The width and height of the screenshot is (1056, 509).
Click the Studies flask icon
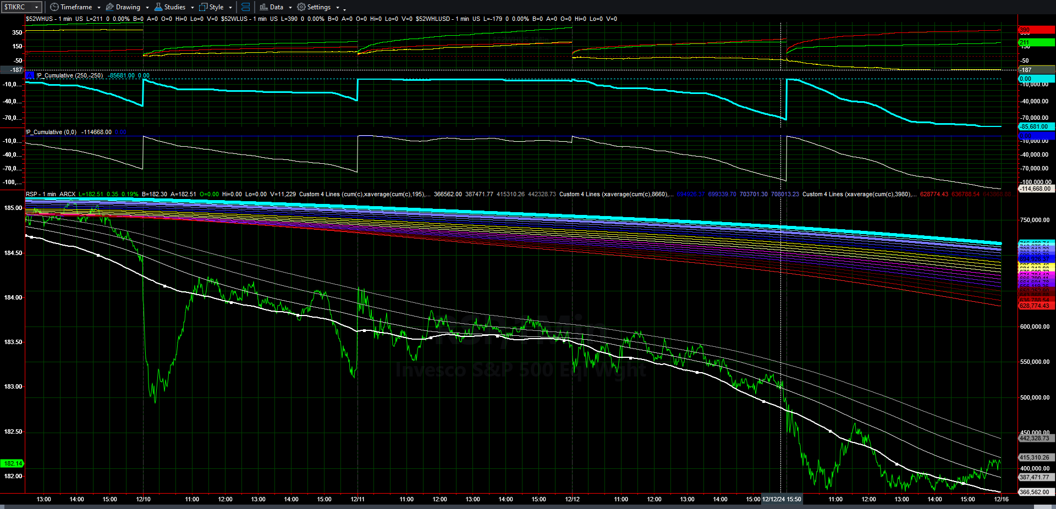pyautogui.click(x=158, y=7)
